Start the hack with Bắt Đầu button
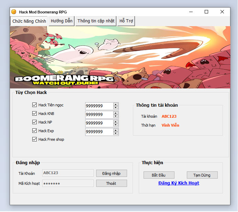 pyautogui.click(x=159, y=175)
